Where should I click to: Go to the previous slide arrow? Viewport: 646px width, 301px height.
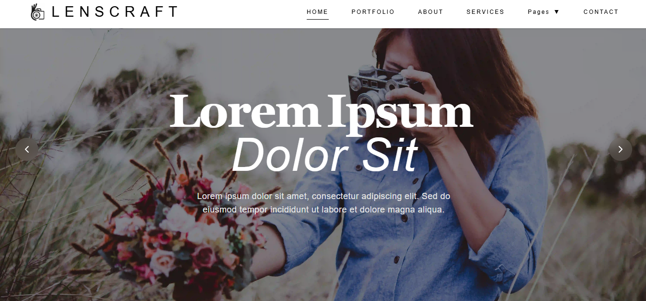point(27,149)
